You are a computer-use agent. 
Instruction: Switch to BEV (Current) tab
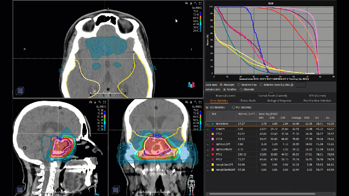(x=317, y=96)
